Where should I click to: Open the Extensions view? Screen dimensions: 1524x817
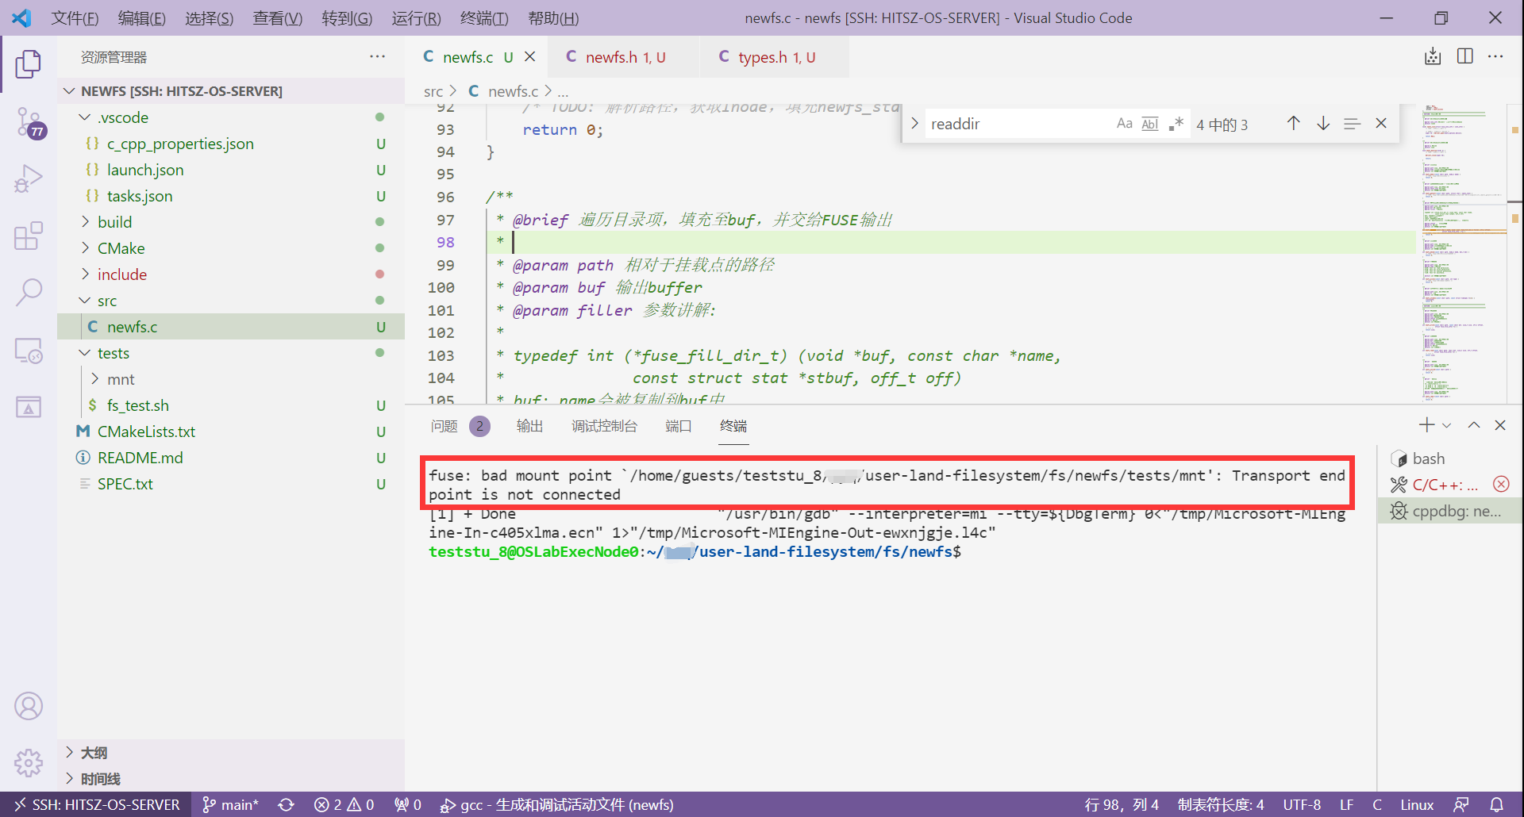tap(29, 236)
